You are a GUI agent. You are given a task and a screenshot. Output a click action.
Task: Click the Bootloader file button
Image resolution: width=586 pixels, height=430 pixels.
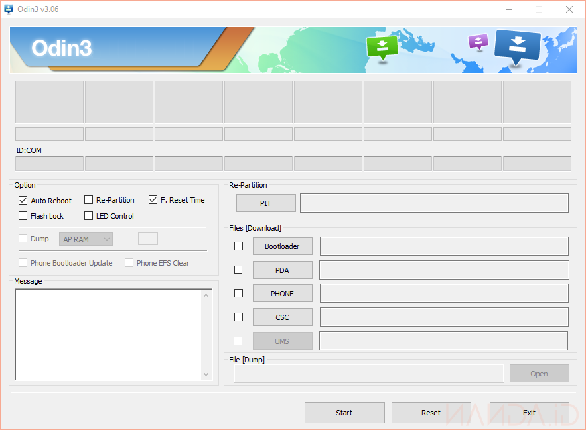point(282,246)
